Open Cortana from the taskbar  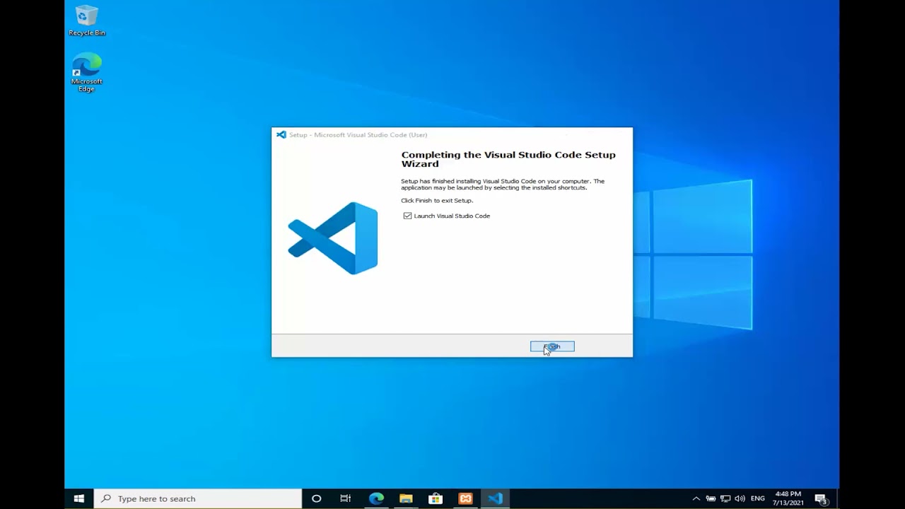pyautogui.click(x=316, y=498)
